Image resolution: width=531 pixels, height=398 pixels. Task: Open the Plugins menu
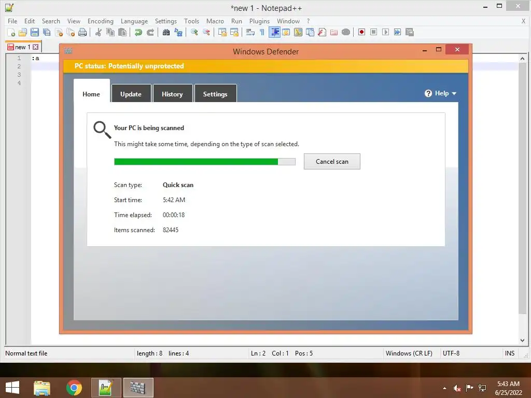[x=259, y=21]
